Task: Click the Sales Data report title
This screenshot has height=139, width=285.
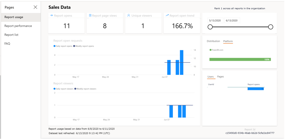Action: [x=60, y=7]
